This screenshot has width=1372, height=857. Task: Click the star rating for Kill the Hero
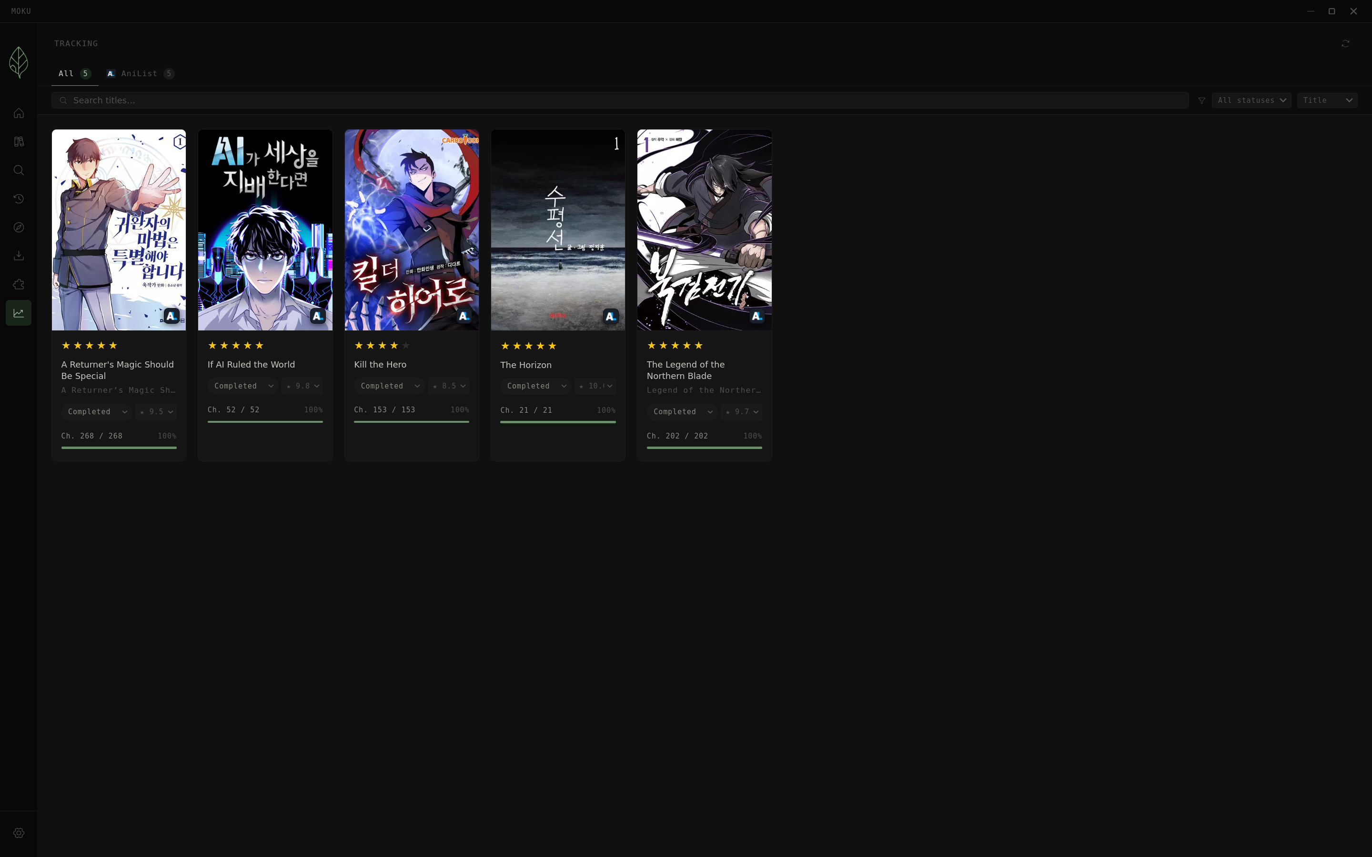382,346
